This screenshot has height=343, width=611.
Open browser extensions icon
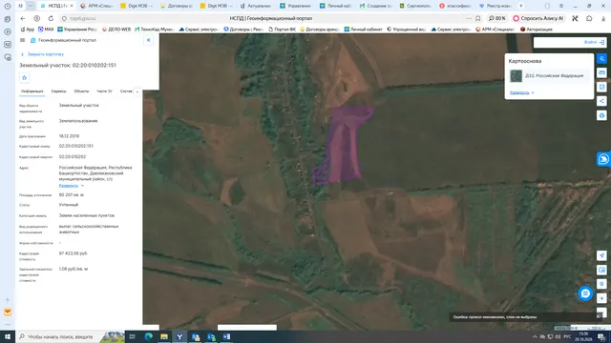point(589,18)
